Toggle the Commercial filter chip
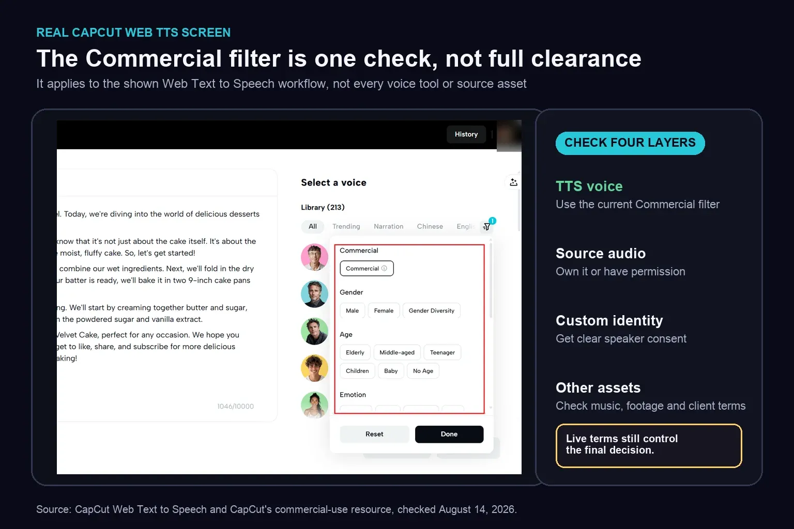Image resolution: width=794 pixels, height=529 pixels. pyautogui.click(x=367, y=269)
